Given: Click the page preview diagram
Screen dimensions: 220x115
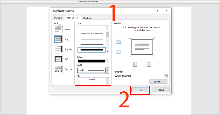Looking at the screenshot, I should point(142,47).
